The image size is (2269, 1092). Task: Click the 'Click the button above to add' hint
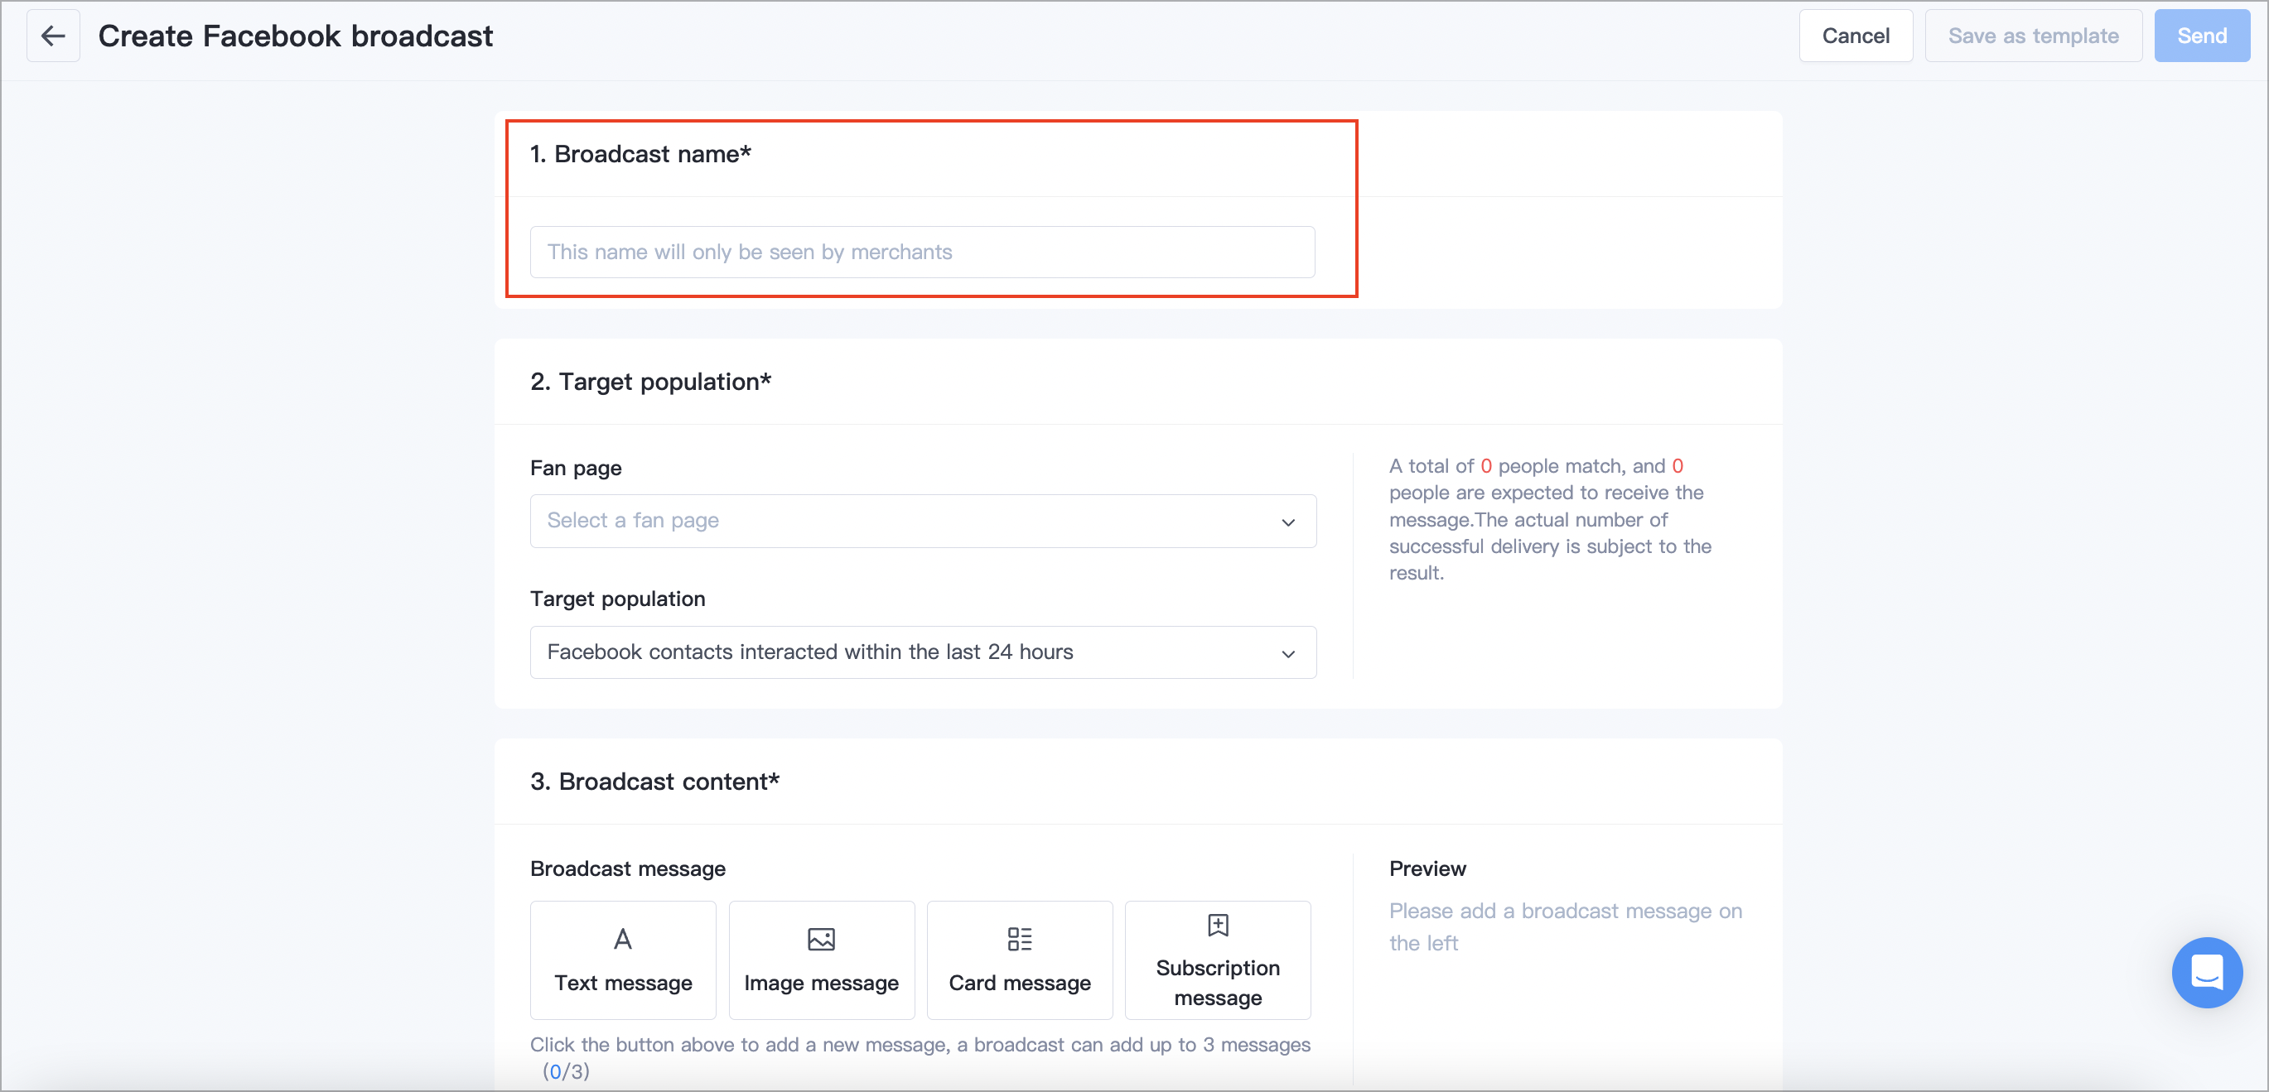[920, 1058]
